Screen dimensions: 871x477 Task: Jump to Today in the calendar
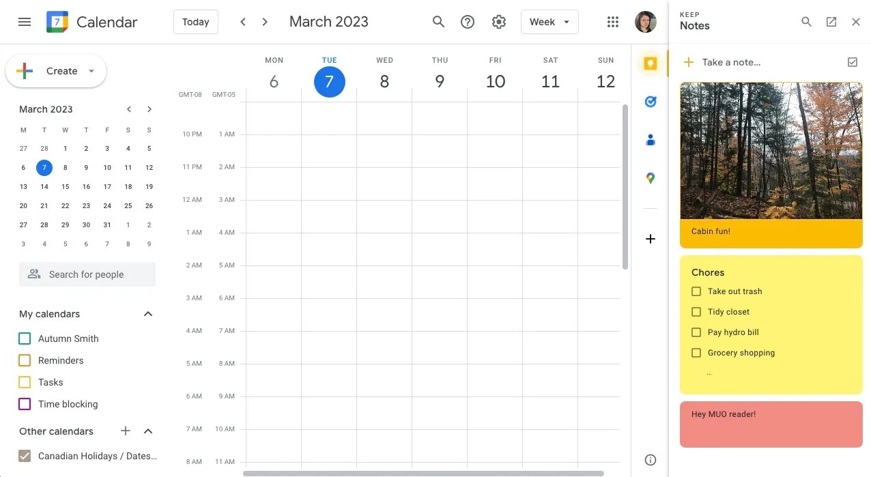click(x=195, y=21)
